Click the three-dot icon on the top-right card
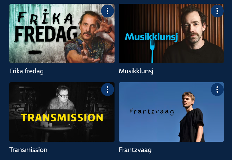Image resolution: width=232 pixels, height=160 pixels. coord(216,11)
